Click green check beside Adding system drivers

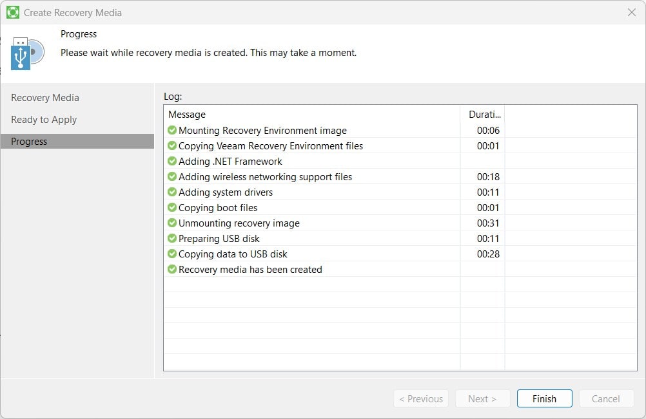pyautogui.click(x=172, y=192)
